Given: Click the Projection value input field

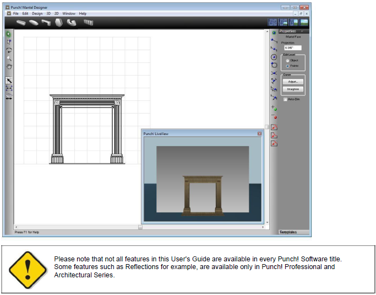Looking at the screenshot, I should (292, 48).
